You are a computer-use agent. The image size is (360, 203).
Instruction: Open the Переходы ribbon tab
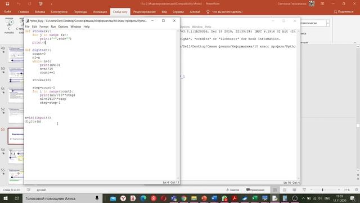coord(80,12)
